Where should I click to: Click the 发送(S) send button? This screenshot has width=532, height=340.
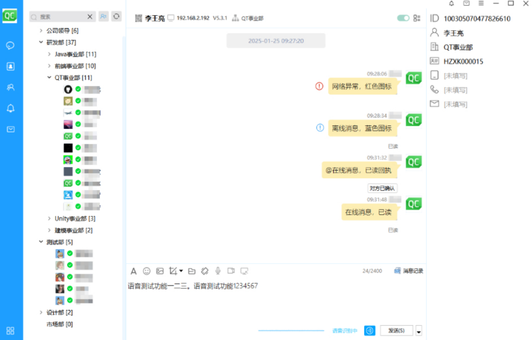tap(396, 330)
